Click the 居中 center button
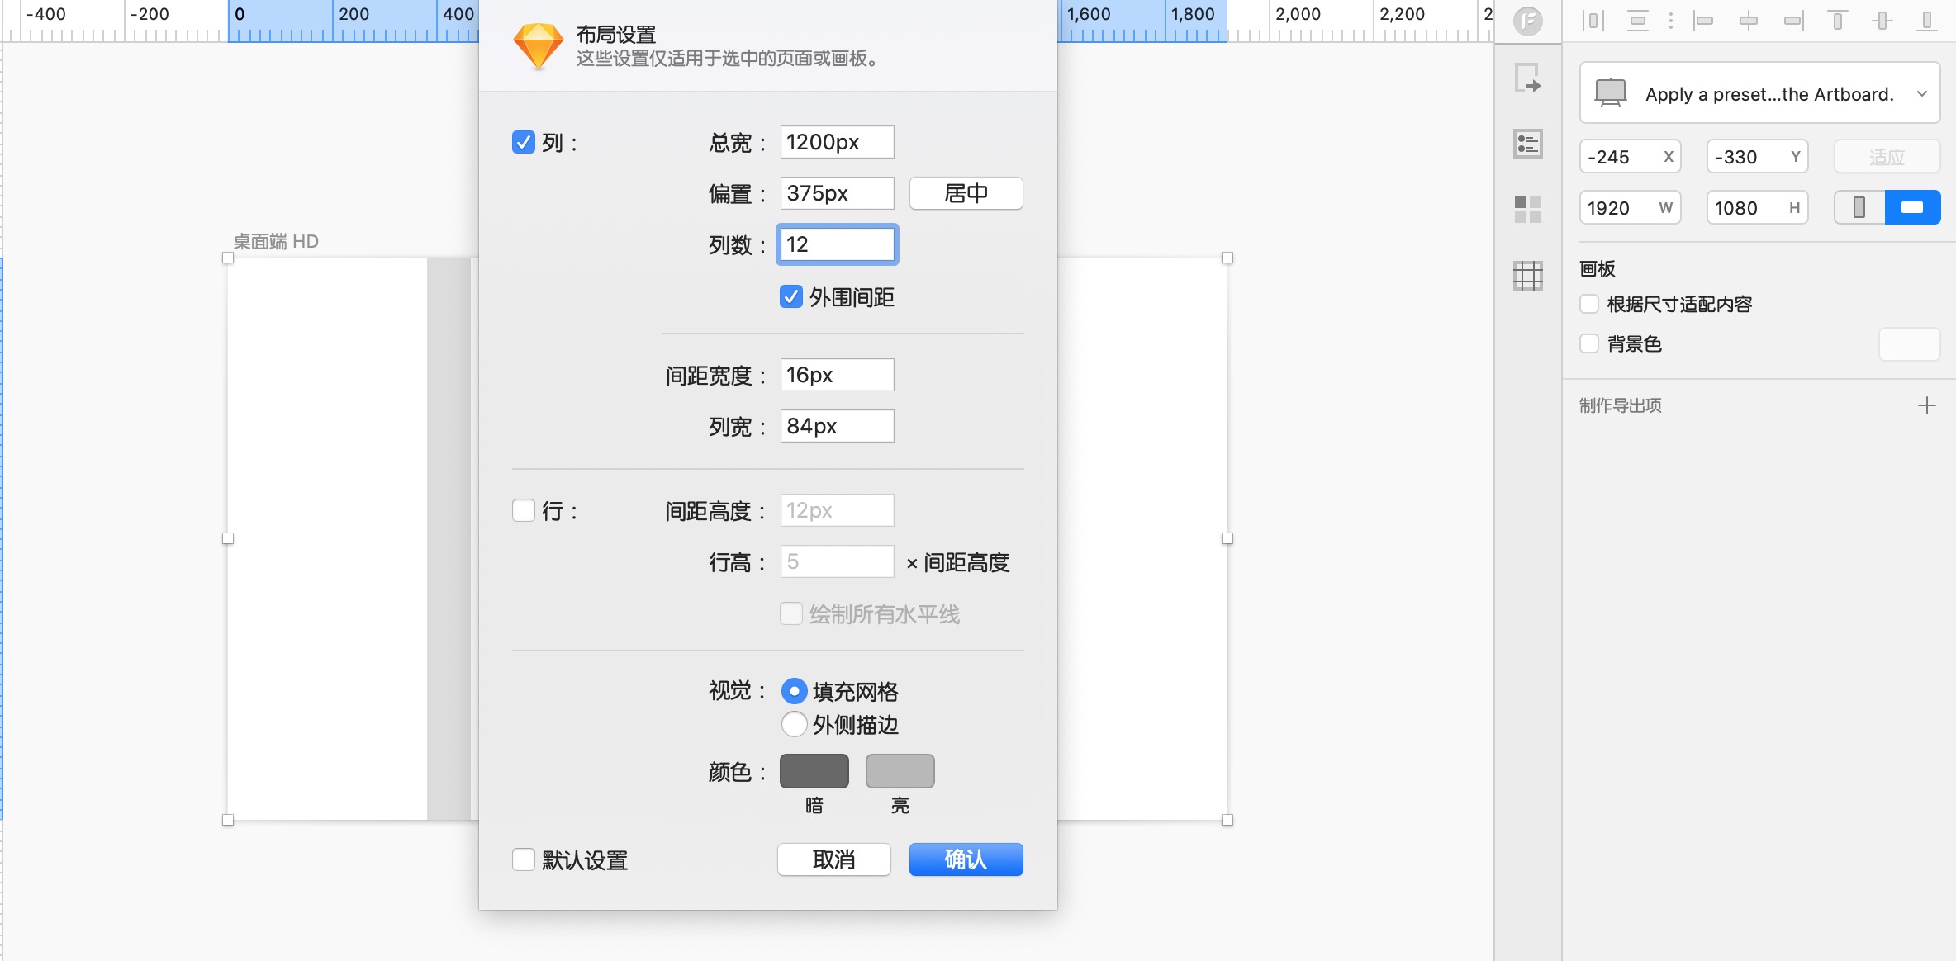Viewport: 1956px width, 961px height. click(966, 193)
